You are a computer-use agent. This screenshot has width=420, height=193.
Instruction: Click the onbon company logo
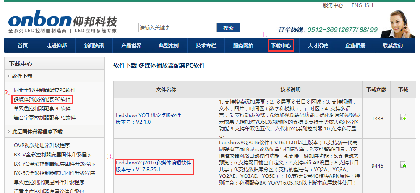[x=63, y=23]
